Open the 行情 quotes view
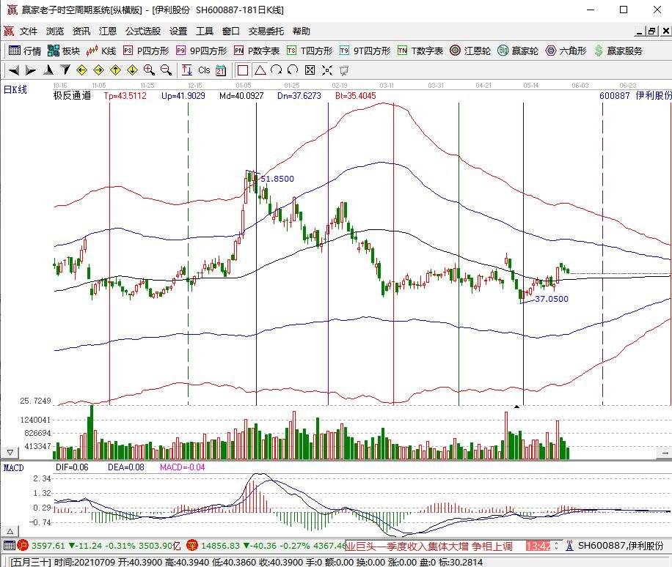The width and height of the screenshot is (672, 567). pos(25,51)
